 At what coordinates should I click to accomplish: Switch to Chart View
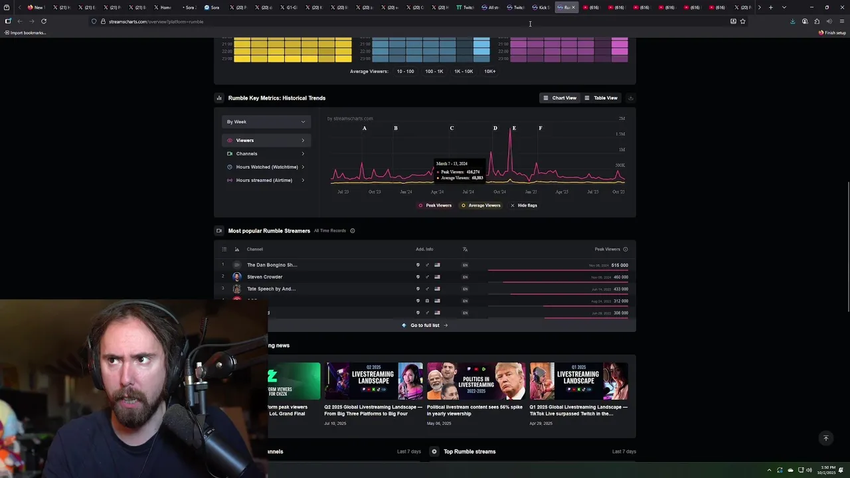coord(560,98)
